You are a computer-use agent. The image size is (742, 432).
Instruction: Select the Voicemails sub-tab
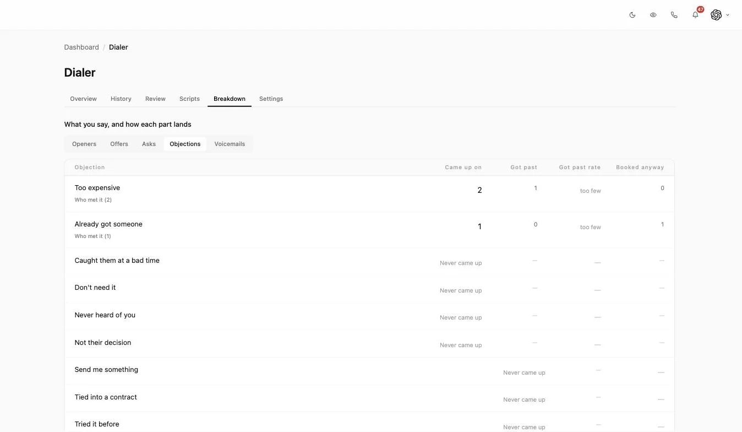point(230,144)
